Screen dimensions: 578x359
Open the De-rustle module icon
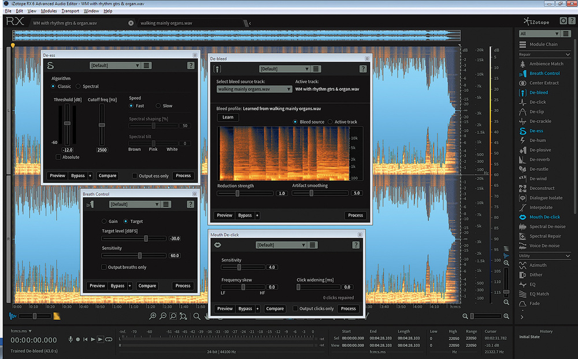coord(523,169)
